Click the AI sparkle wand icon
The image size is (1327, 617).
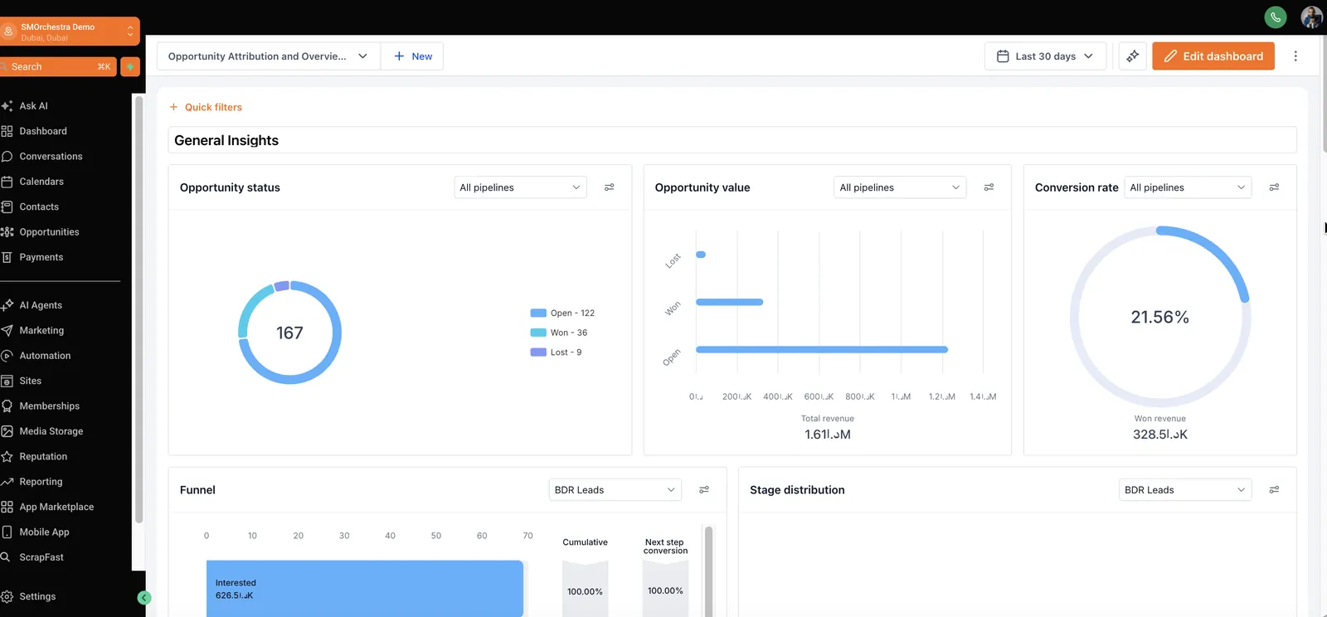pos(1132,56)
